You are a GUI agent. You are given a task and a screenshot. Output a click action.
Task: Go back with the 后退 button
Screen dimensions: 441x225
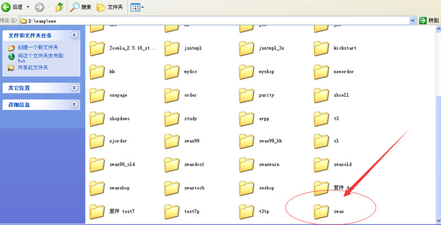(12, 7)
